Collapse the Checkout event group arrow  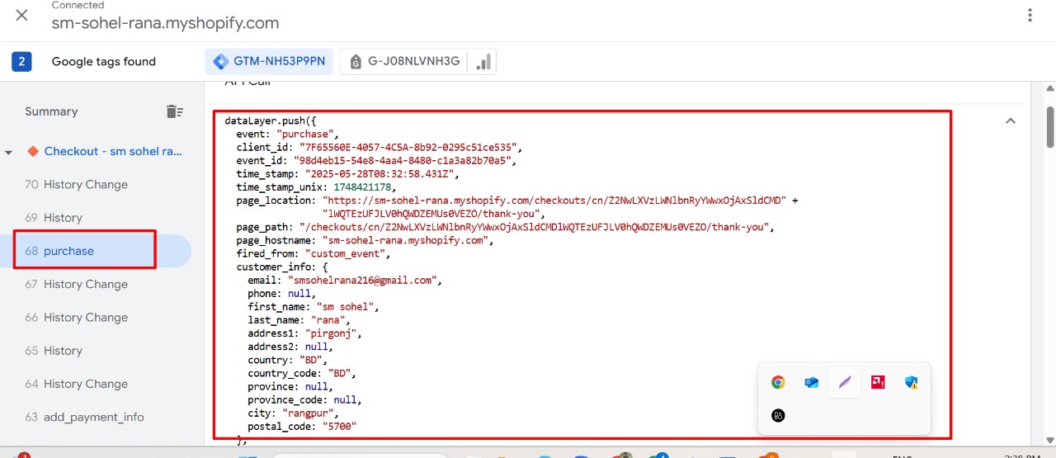(9, 153)
